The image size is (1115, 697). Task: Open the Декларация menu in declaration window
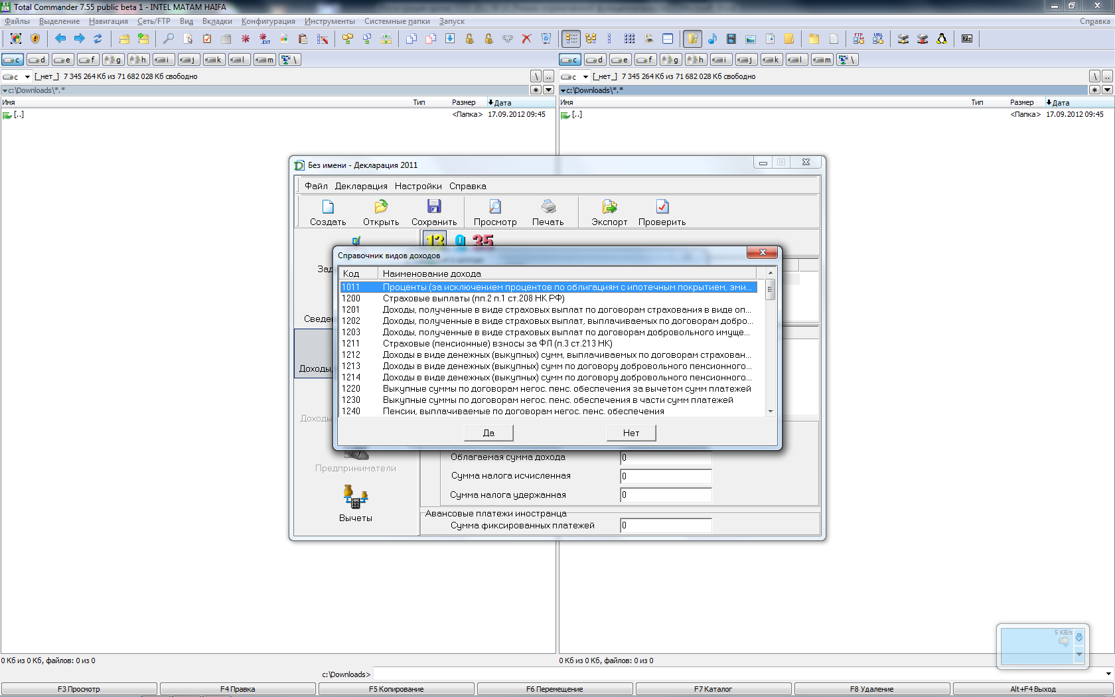361,186
